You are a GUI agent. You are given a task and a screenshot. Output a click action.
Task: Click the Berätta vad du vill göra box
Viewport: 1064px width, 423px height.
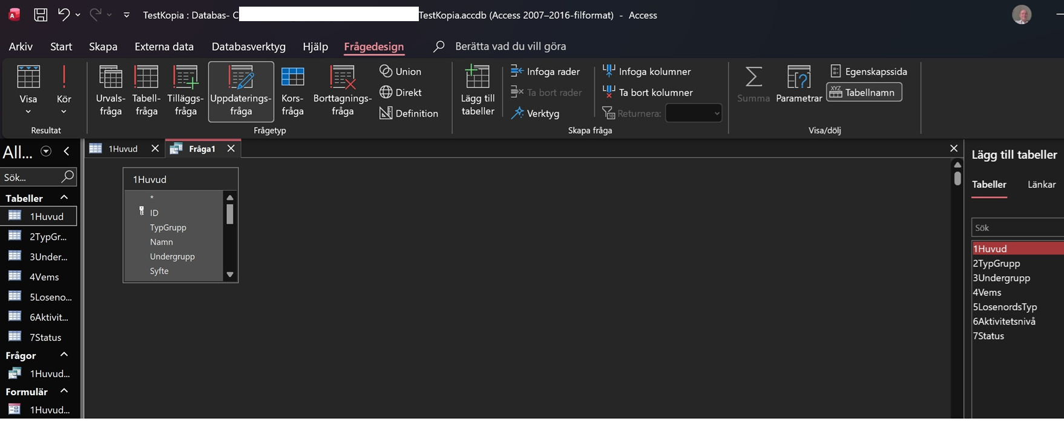(x=510, y=47)
